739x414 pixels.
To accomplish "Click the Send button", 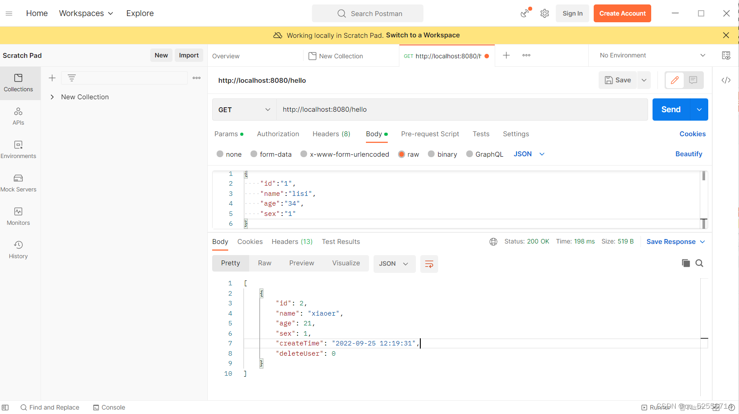I will point(671,110).
